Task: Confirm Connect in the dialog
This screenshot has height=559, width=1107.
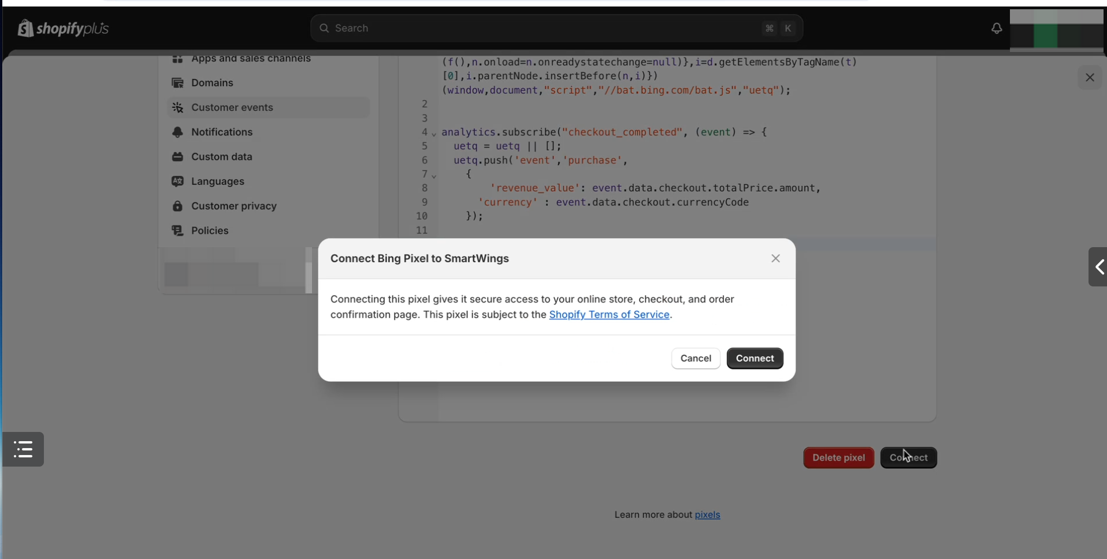Action: coord(755,359)
